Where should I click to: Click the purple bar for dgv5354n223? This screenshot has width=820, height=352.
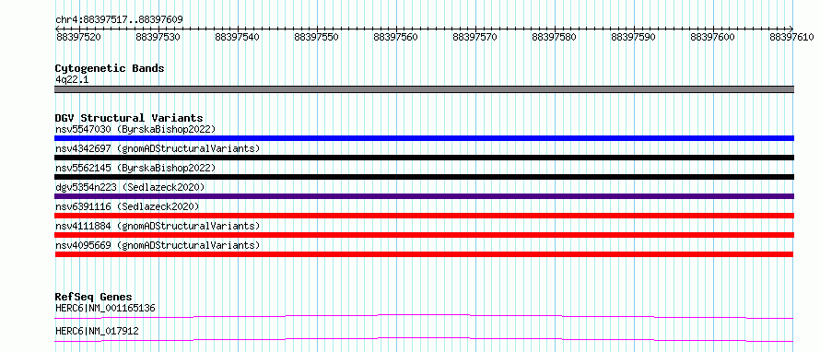pyautogui.click(x=424, y=196)
